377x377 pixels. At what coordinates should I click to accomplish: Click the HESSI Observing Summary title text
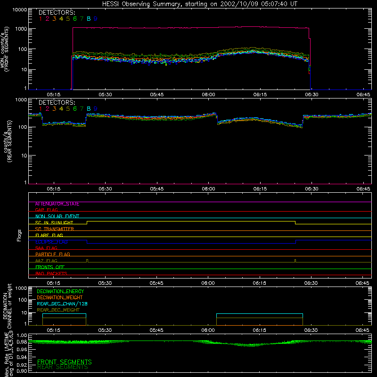pos(199,4)
